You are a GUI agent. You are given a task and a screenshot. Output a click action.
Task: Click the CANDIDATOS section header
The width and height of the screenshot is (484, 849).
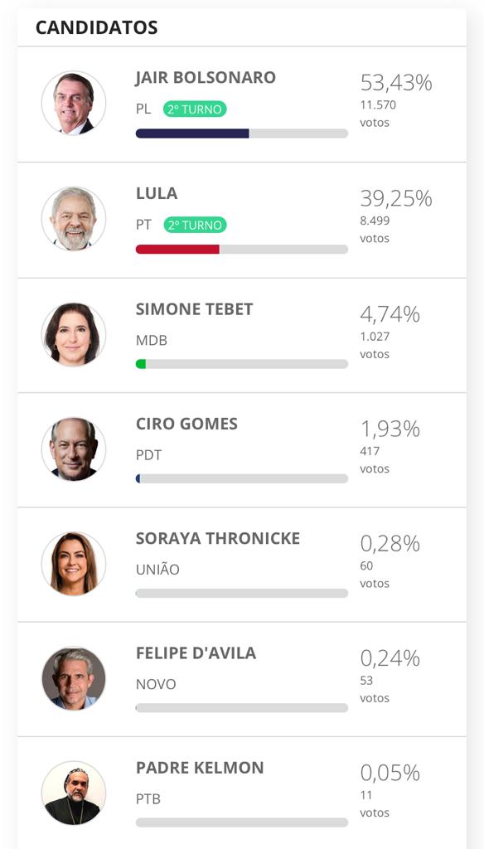coord(97,27)
